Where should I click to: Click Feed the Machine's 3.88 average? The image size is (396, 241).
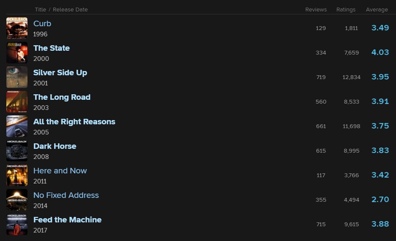pyautogui.click(x=380, y=224)
